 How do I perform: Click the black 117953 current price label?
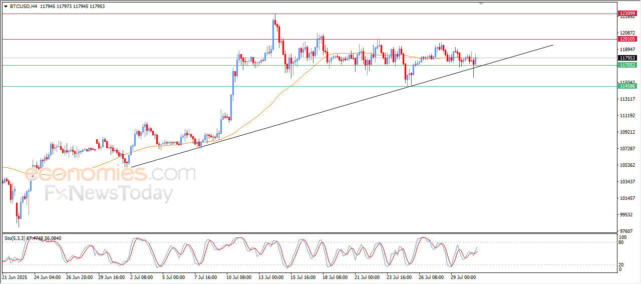click(627, 58)
